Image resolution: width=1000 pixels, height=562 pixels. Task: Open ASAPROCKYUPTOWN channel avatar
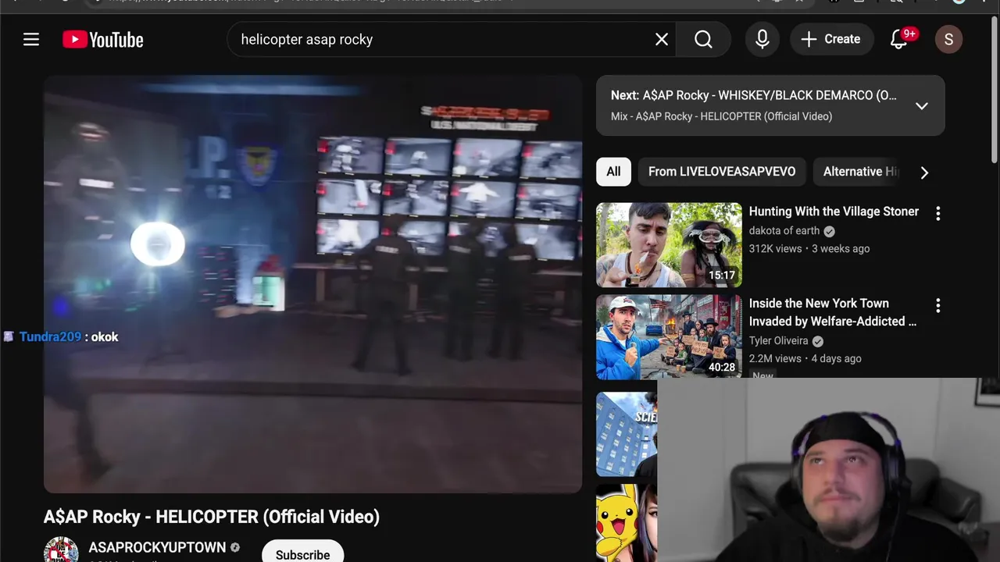(x=61, y=550)
